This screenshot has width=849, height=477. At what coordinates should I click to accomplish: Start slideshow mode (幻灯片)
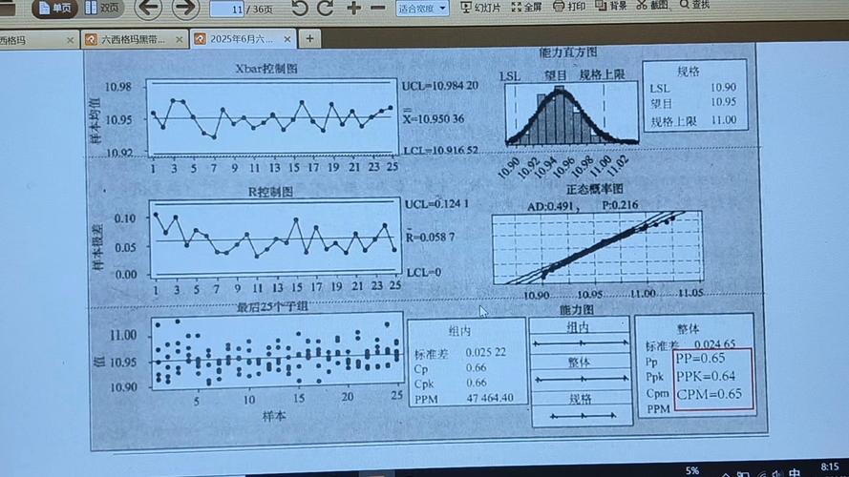pos(480,7)
